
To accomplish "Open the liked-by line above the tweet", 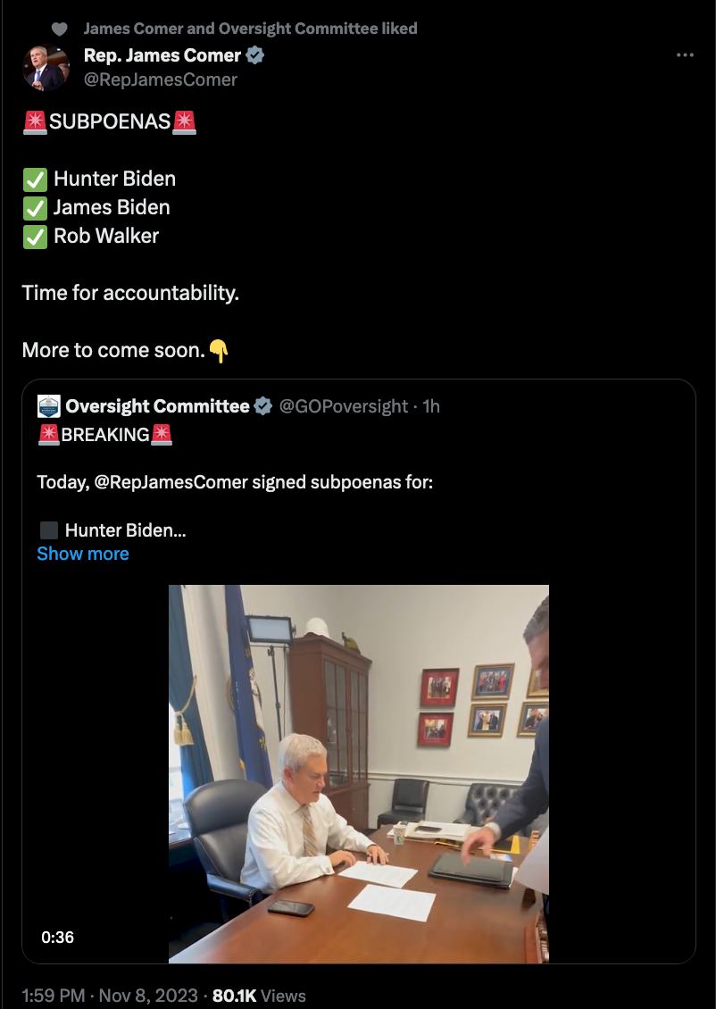I will (x=250, y=29).
